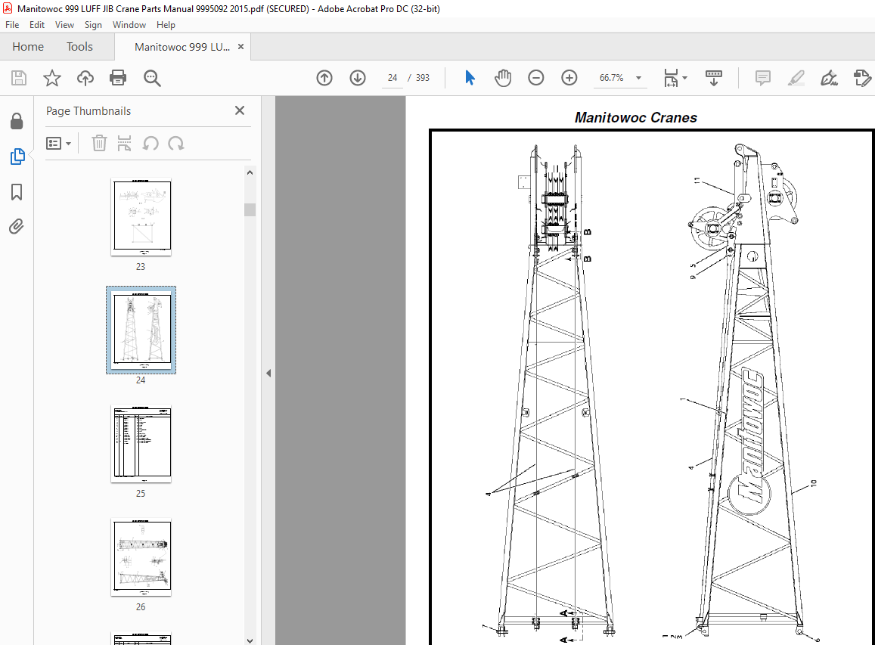
Task: Close the Page Thumbnails panel
Action: point(240,110)
